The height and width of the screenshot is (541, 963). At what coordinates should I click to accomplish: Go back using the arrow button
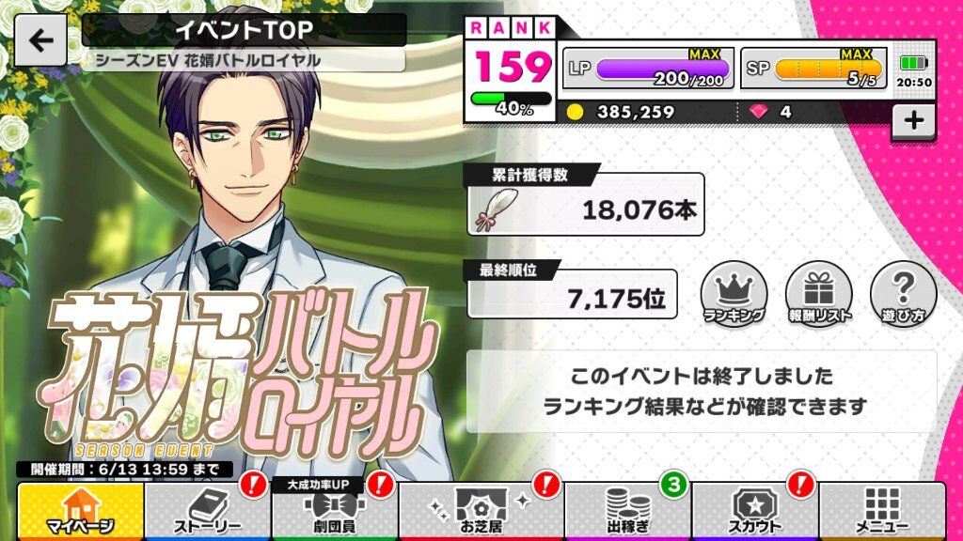(x=40, y=40)
